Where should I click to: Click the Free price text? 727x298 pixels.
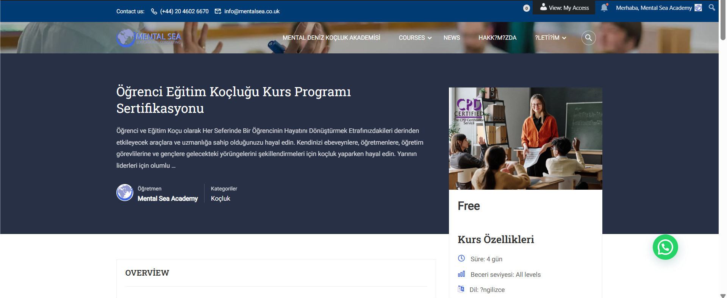(469, 206)
